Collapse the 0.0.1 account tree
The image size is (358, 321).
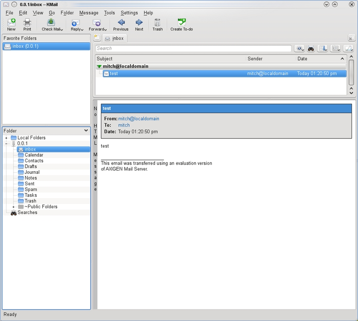tap(6, 144)
